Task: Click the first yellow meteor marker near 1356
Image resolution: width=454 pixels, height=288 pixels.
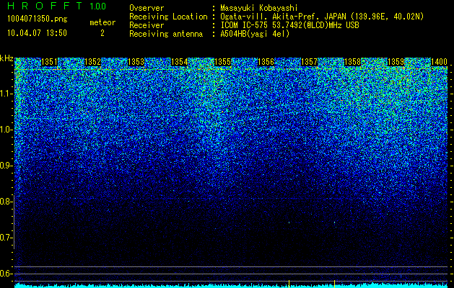Action: pyautogui.click(x=289, y=284)
